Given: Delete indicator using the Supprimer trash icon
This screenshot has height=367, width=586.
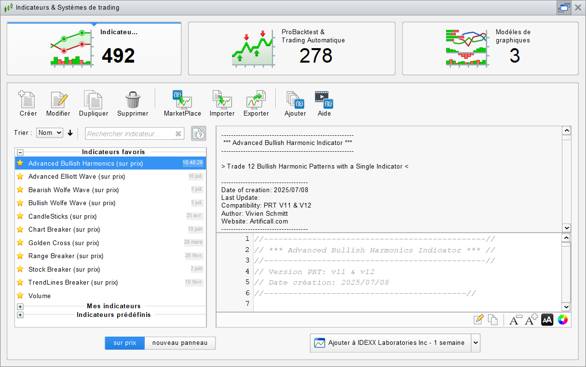Looking at the screenshot, I should pyautogui.click(x=133, y=100).
